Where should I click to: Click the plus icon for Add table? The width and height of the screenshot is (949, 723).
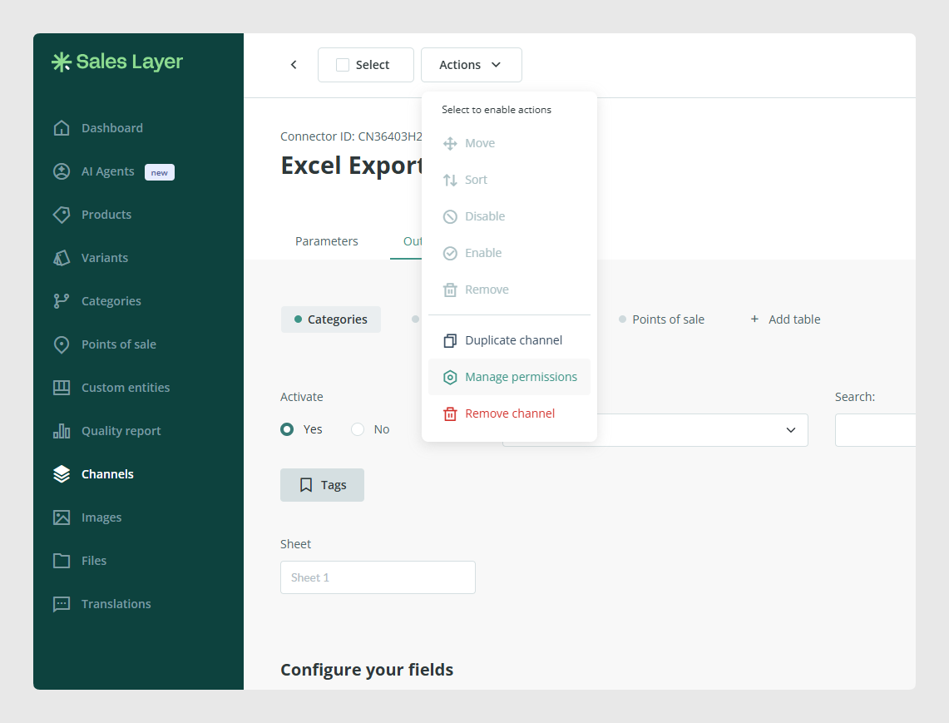pyautogui.click(x=754, y=319)
